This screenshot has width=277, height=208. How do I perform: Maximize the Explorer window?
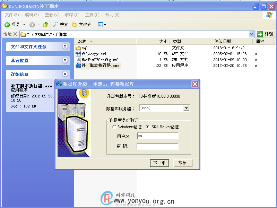click(263, 7)
